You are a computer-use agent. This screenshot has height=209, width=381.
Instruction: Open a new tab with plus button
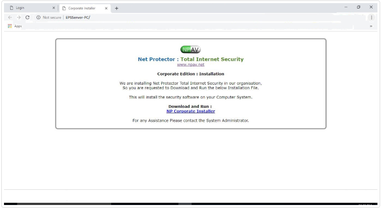(116, 8)
